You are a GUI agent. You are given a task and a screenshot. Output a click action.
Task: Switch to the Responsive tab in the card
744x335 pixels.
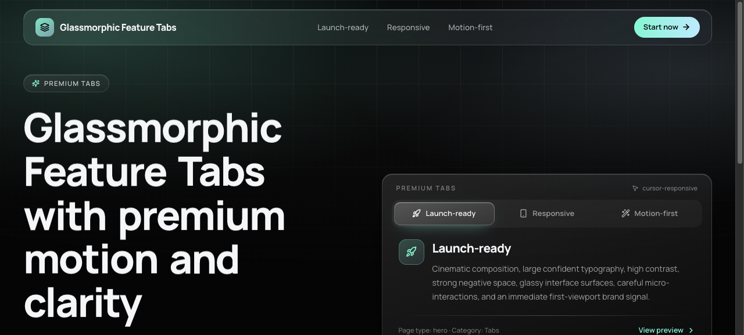[x=547, y=214]
